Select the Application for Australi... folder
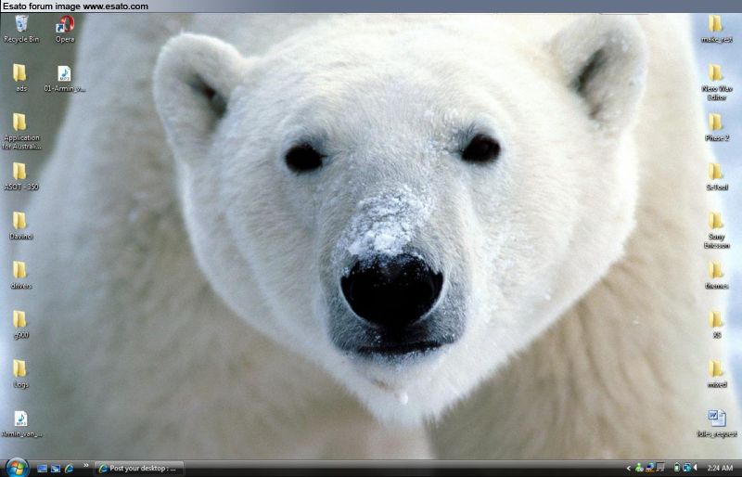This screenshot has width=742, height=477. [20, 132]
